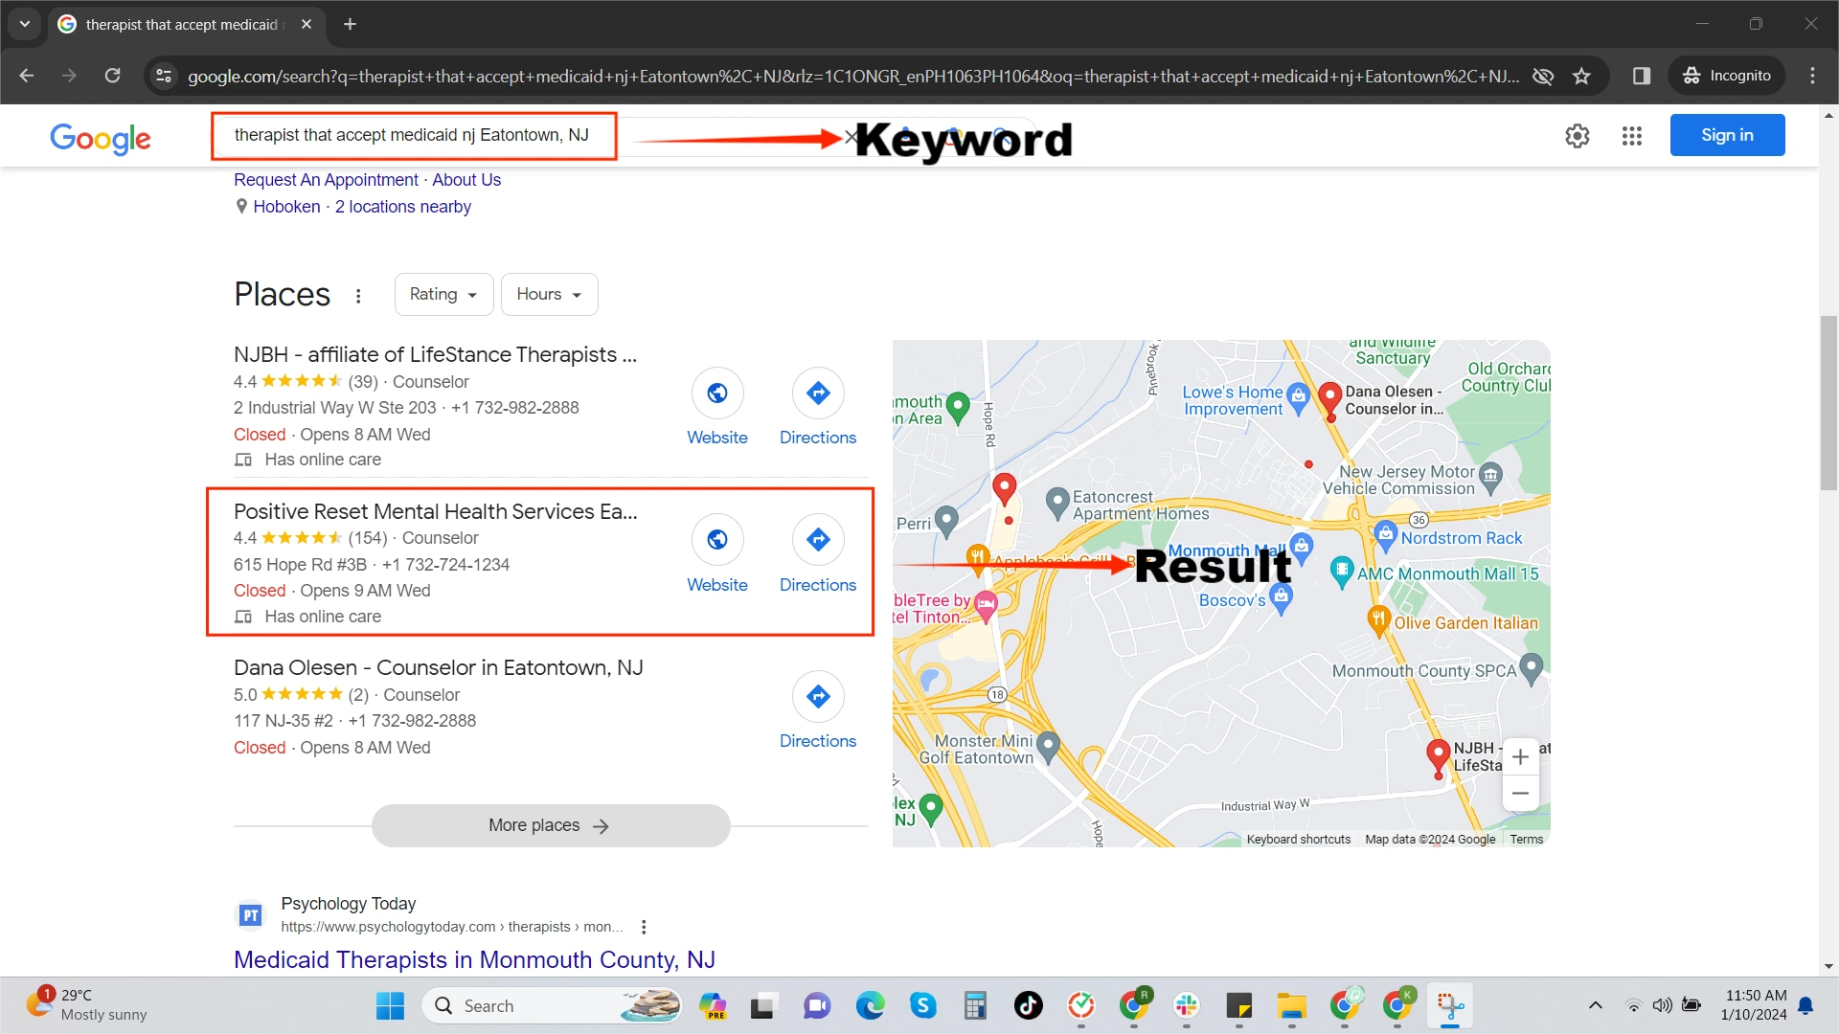This screenshot has height=1034, width=1839.
Task: Zoom in on the map
Action: (x=1520, y=757)
